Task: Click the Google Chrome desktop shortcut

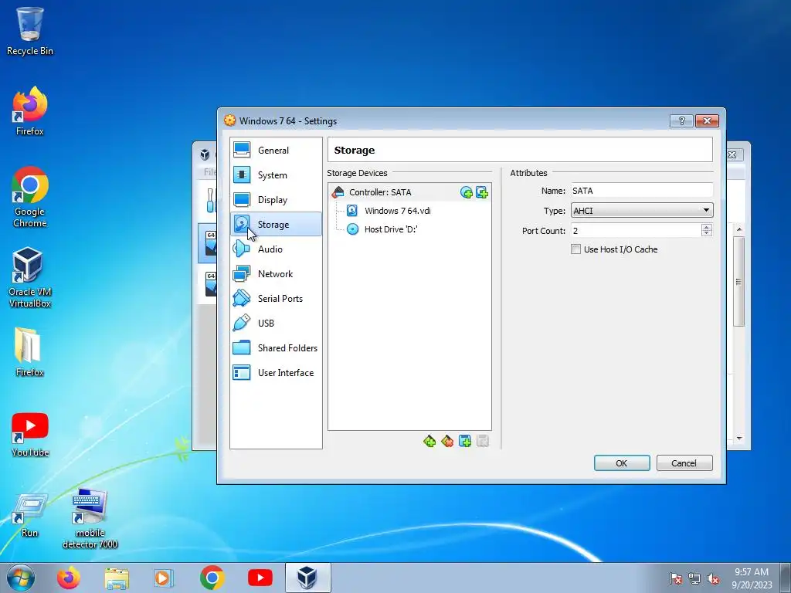Action: click(30, 197)
